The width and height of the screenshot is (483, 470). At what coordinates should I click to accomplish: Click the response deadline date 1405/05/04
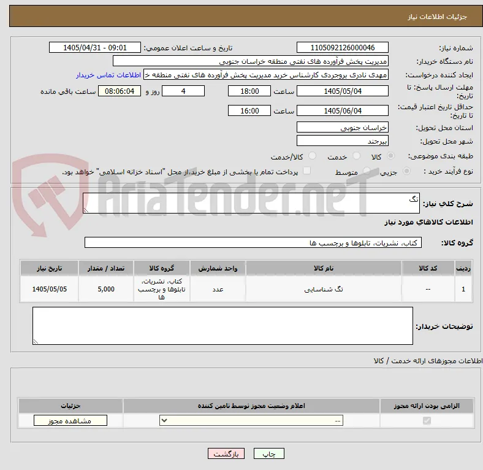click(343, 91)
